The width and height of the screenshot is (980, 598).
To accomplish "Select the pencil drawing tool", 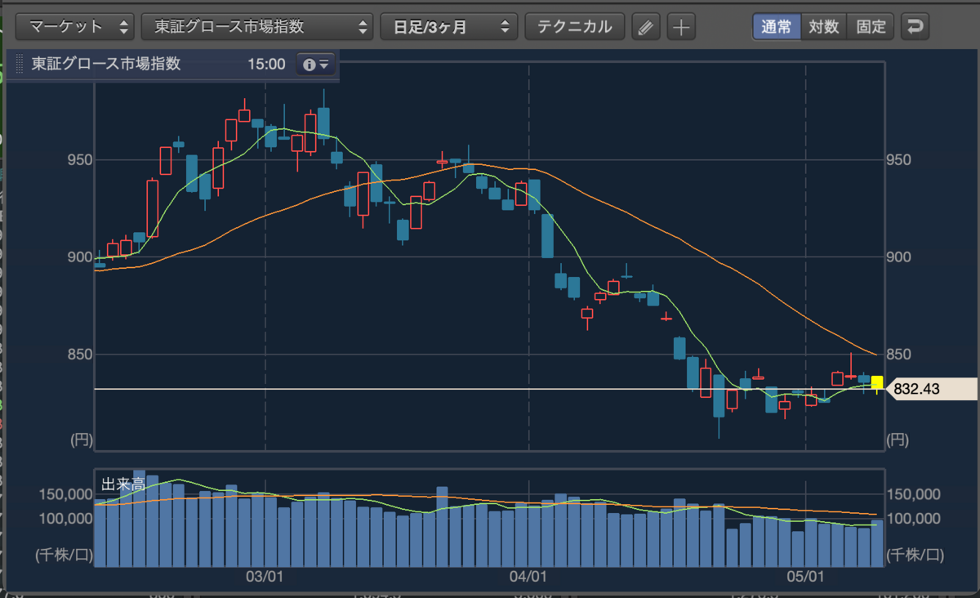I will (645, 27).
